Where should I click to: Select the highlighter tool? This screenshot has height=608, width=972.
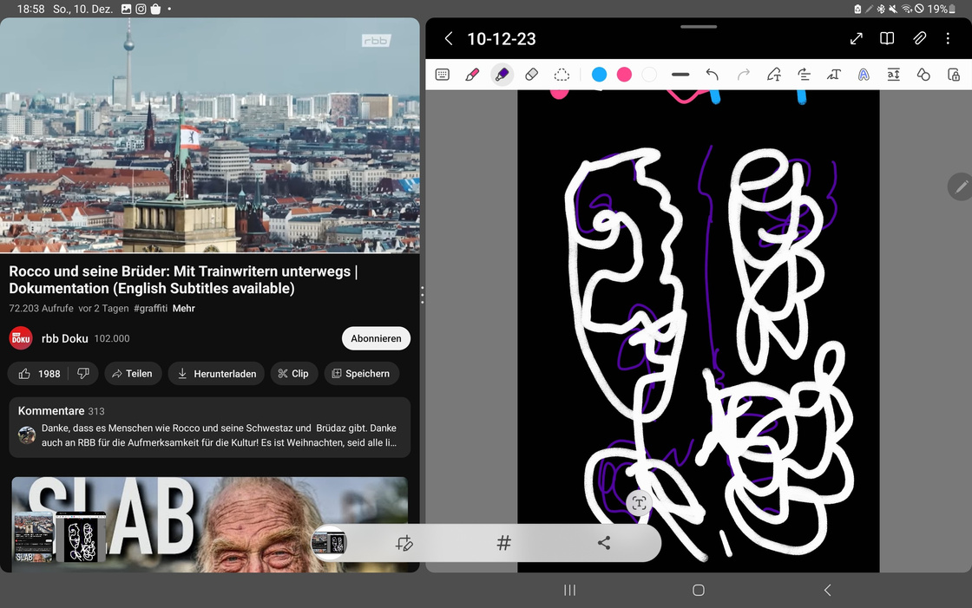pyautogui.click(x=502, y=75)
